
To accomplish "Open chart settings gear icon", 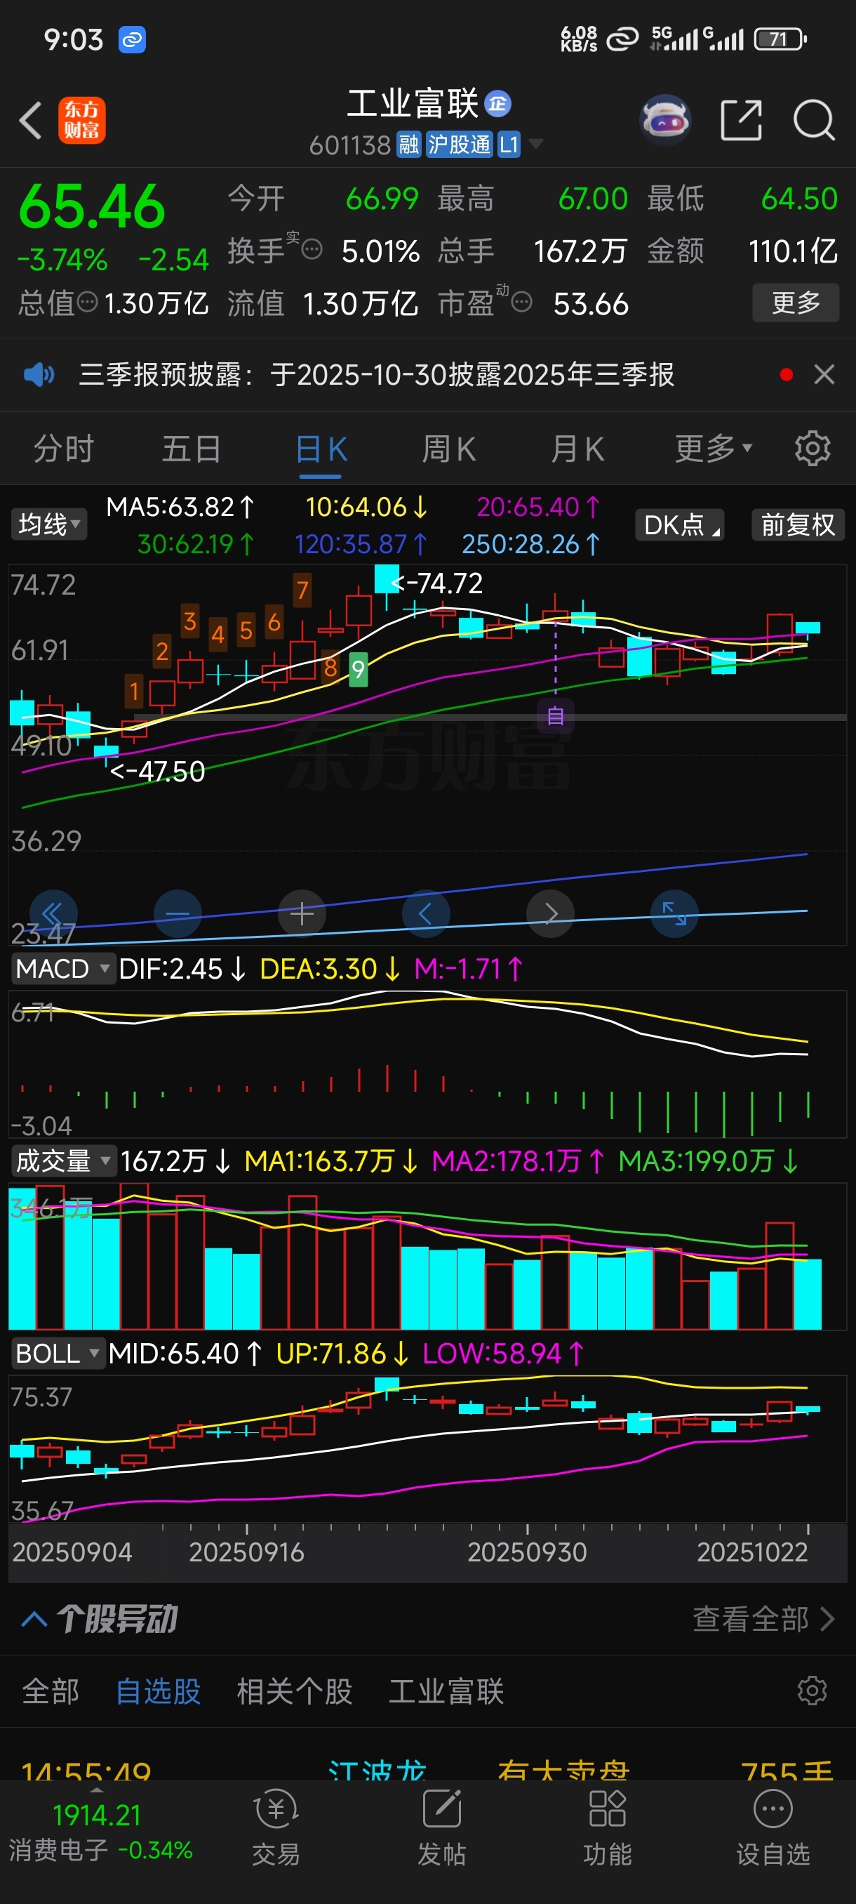I will click(812, 449).
